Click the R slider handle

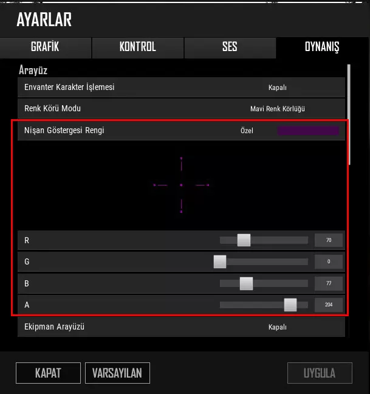point(244,240)
